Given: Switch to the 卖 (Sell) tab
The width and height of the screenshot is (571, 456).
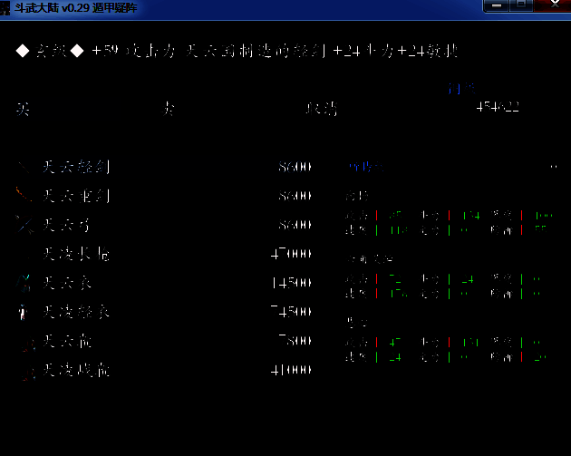Looking at the screenshot, I should coord(169,109).
